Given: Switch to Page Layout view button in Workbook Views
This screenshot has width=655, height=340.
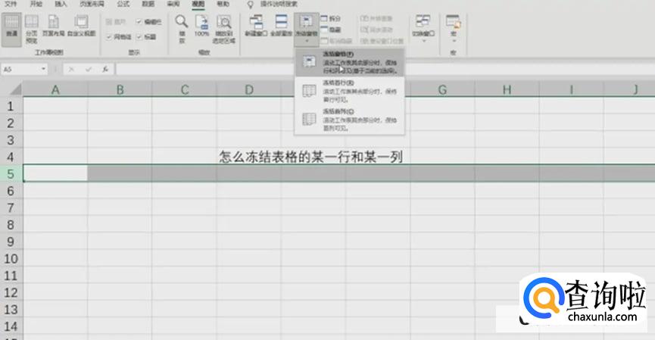Looking at the screenshot, I should coord(54,27).
